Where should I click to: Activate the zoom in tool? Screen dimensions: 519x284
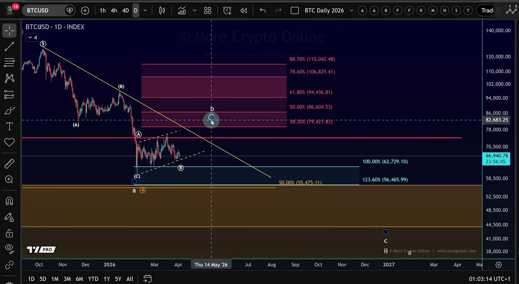tap(9, 179)
